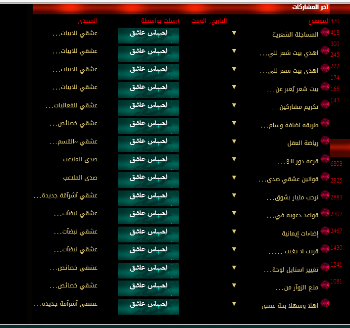This screenshot has width=350, height=328.
Task: Open the topic بيت شعر يُعبر عن
Action: 293,89
